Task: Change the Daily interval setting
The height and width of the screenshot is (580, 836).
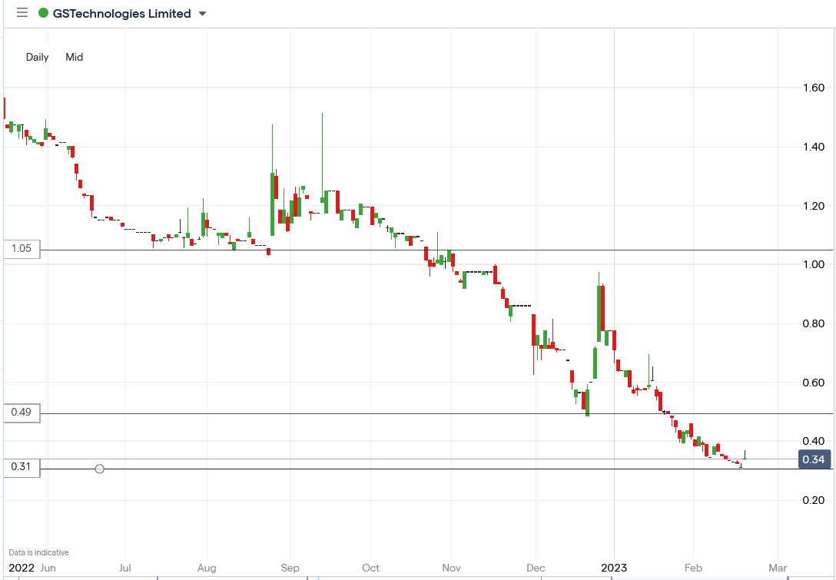Action: (38, 57)
